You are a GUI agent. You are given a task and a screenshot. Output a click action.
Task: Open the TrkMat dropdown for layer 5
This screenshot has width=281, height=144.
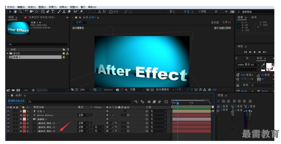(99, 127)
